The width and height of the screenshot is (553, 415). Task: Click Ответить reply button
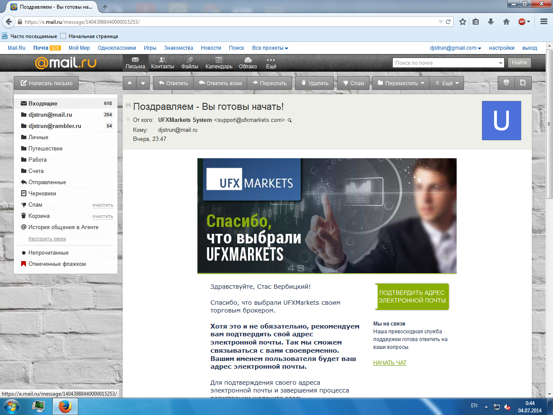[173, 83]
